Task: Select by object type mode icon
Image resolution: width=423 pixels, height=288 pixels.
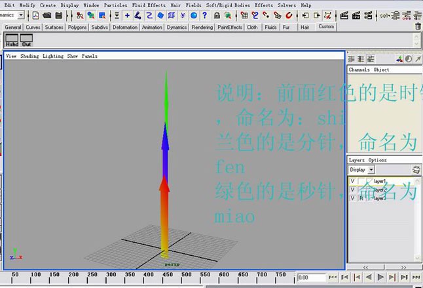Action: (x=91, y=15)
